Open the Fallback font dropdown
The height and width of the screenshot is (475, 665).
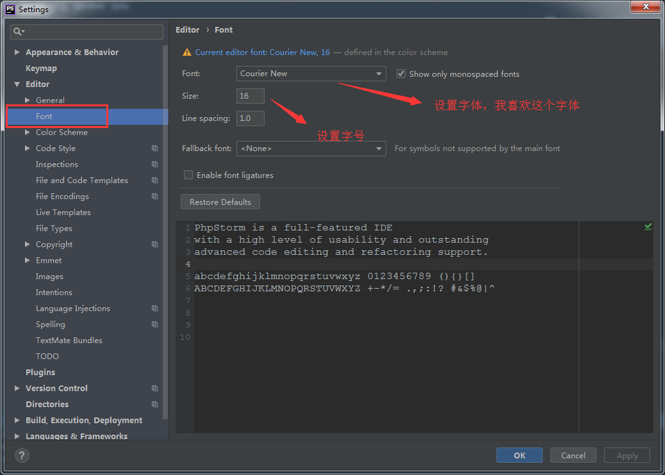(x=311, y=149)
